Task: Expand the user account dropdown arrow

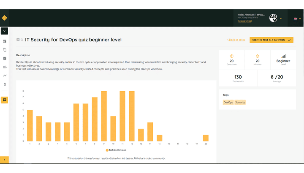Action: tap(281, 18)
